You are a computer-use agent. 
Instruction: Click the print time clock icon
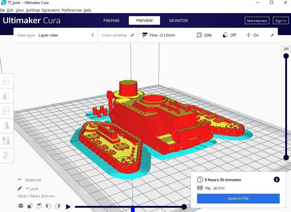200,179
